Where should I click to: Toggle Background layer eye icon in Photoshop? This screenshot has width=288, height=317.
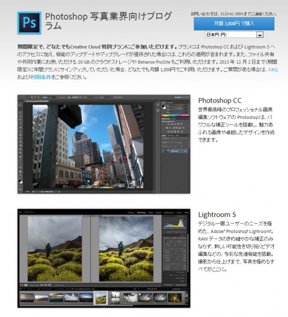(163, 151)
